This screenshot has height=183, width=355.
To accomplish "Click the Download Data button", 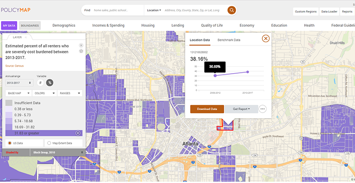I will tap(207, 109).
